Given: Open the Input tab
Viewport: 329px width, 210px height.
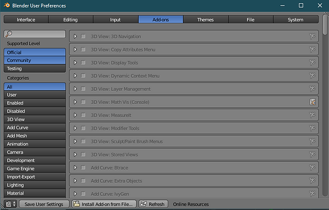Looking at the screenshot, I should pyautogui.click(x=115, y=20).
